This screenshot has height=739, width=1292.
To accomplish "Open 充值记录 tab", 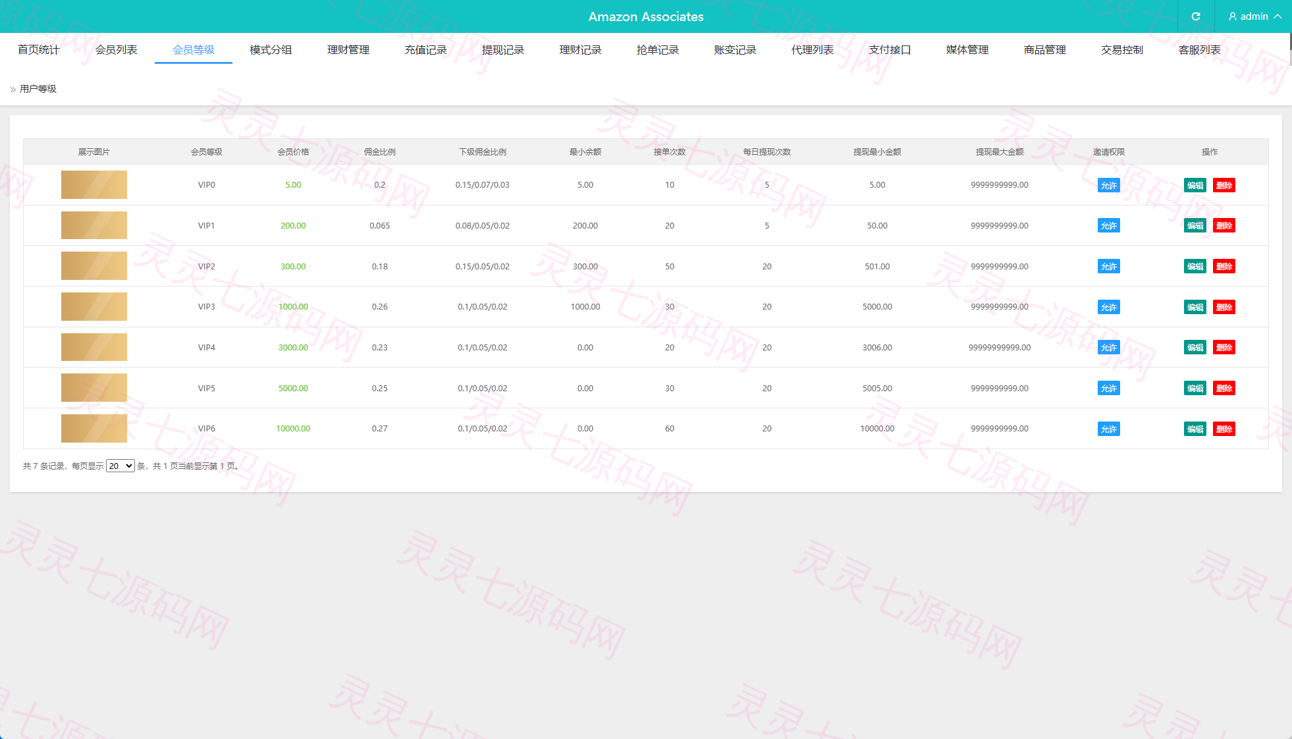I will (425, 49).
